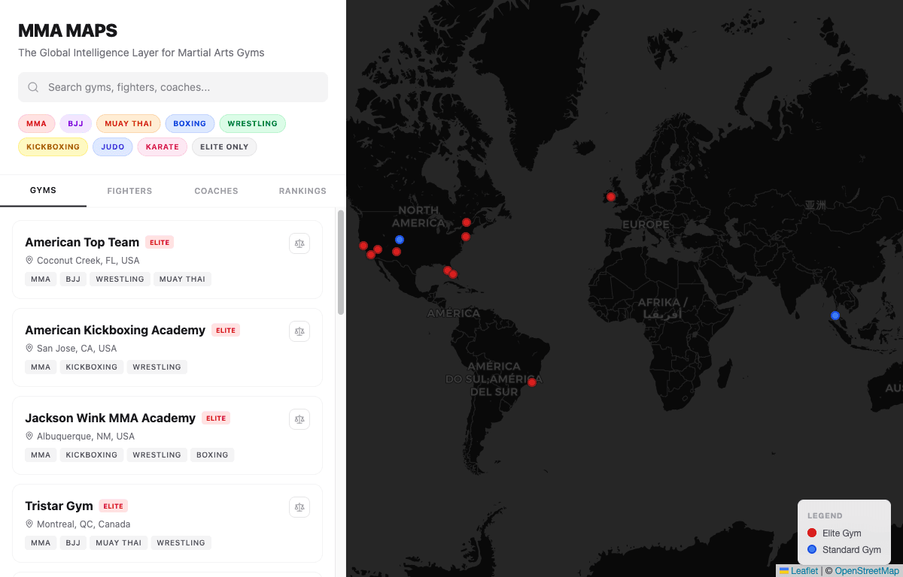This screenshot has height=577, width=903.
Task: Click the compare scales icon on American Top Team
Action: 299,243
